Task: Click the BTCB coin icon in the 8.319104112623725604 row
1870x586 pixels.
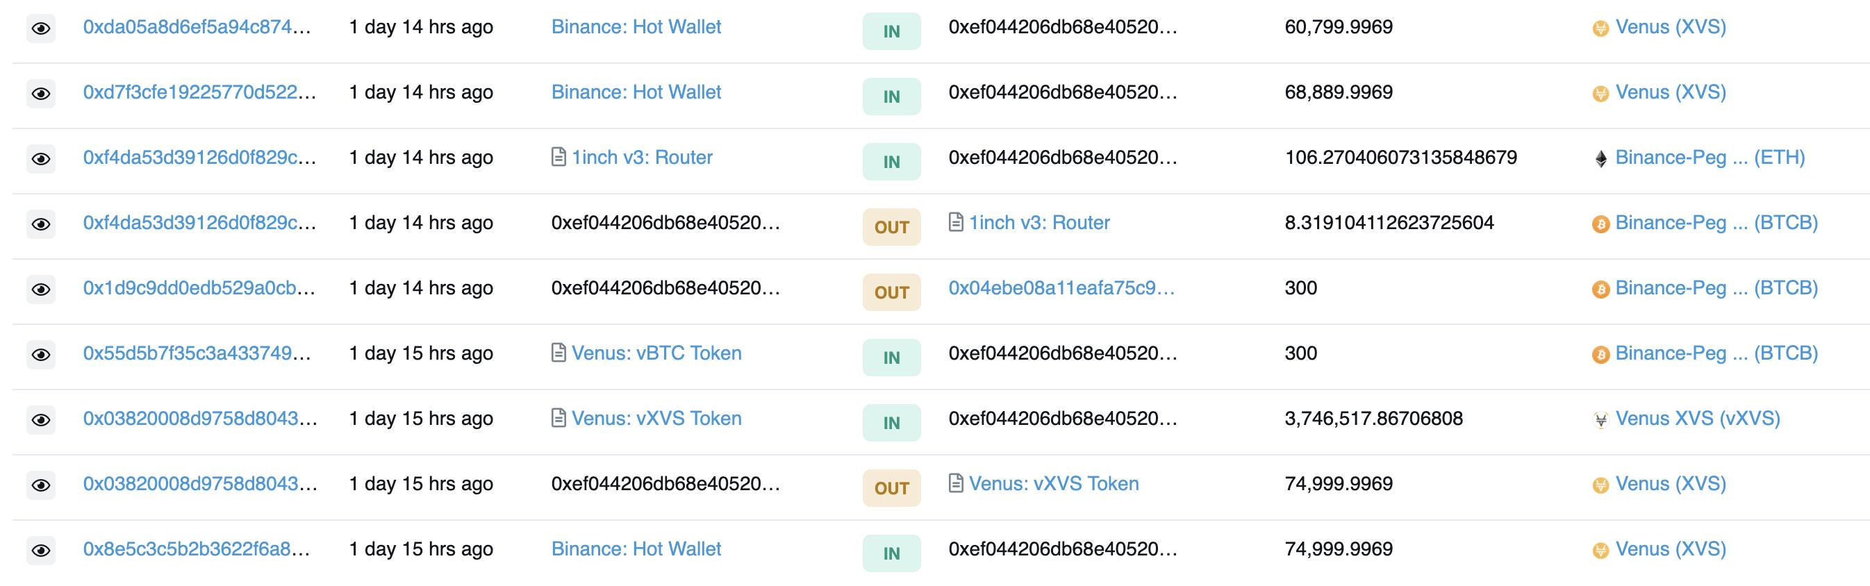Action: (1600, 224)
